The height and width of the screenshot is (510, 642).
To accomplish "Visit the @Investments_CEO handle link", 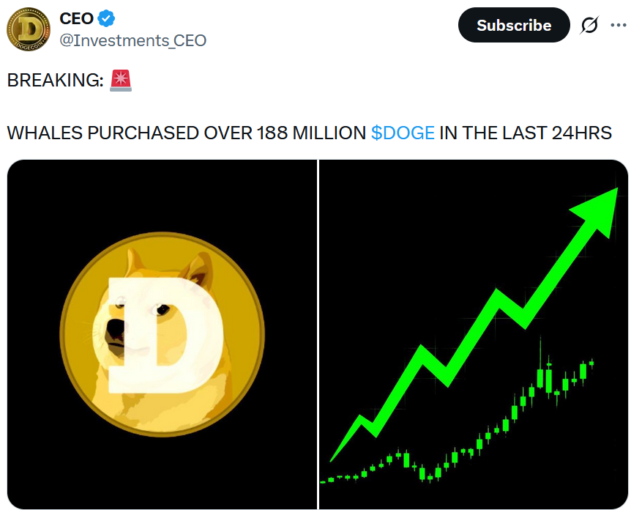I will (132, 40).
